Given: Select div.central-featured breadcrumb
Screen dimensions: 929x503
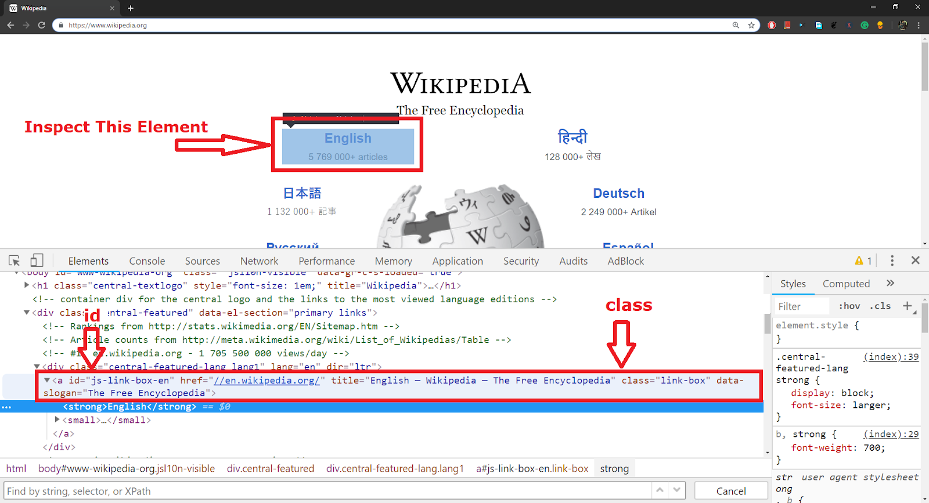Looking at the screenshot, I should click(271, 468).
